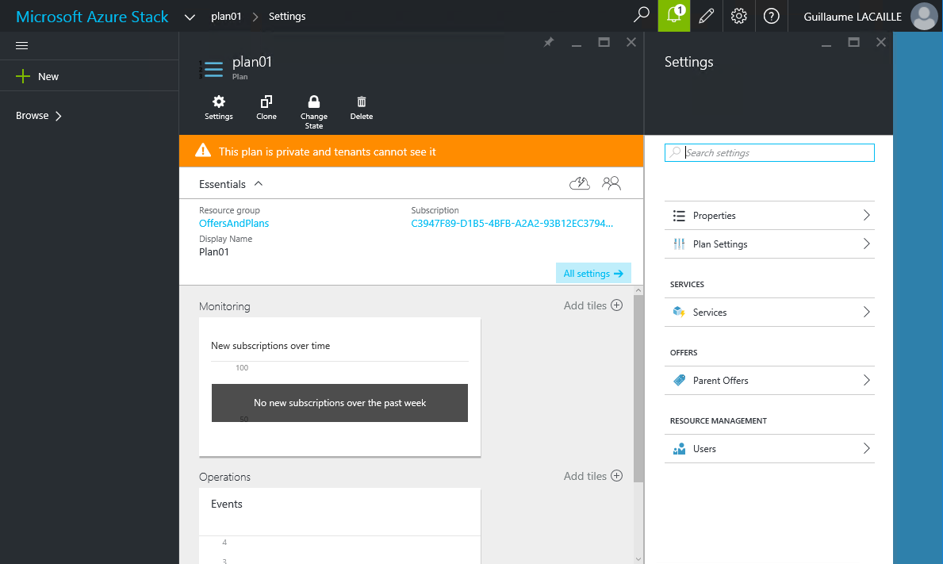The image size is (943, 564).
Task: Close the Settings blade
Action: (x=880, y=42)
